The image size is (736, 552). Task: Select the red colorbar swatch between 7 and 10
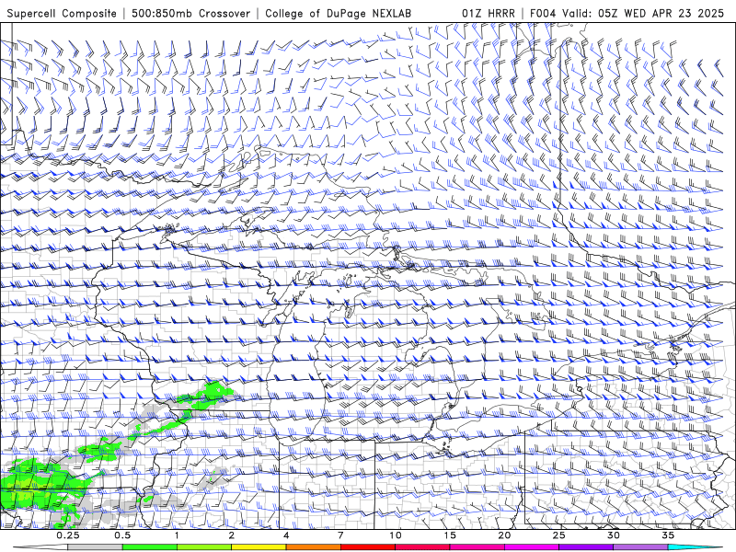tap(367, 547)
